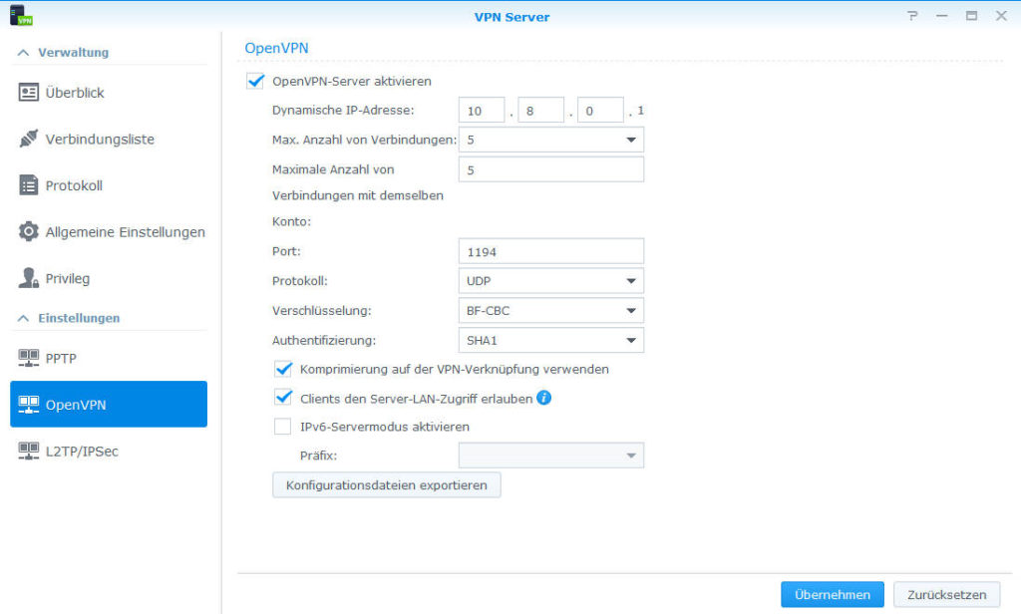Open the Max. Anzahl von Verbindungen dropdown
Screen dimensions: 1021x614
[550, 140]
